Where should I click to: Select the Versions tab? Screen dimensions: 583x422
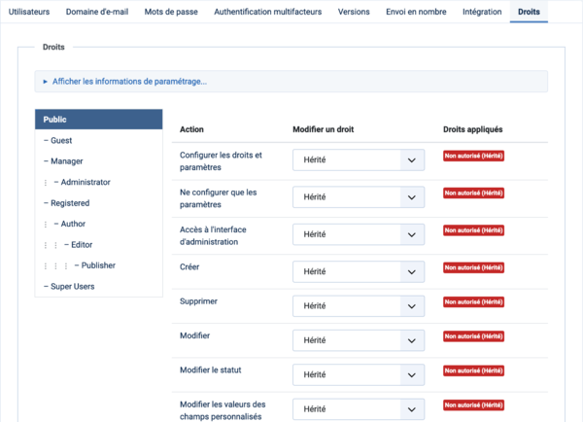point(354,12)
